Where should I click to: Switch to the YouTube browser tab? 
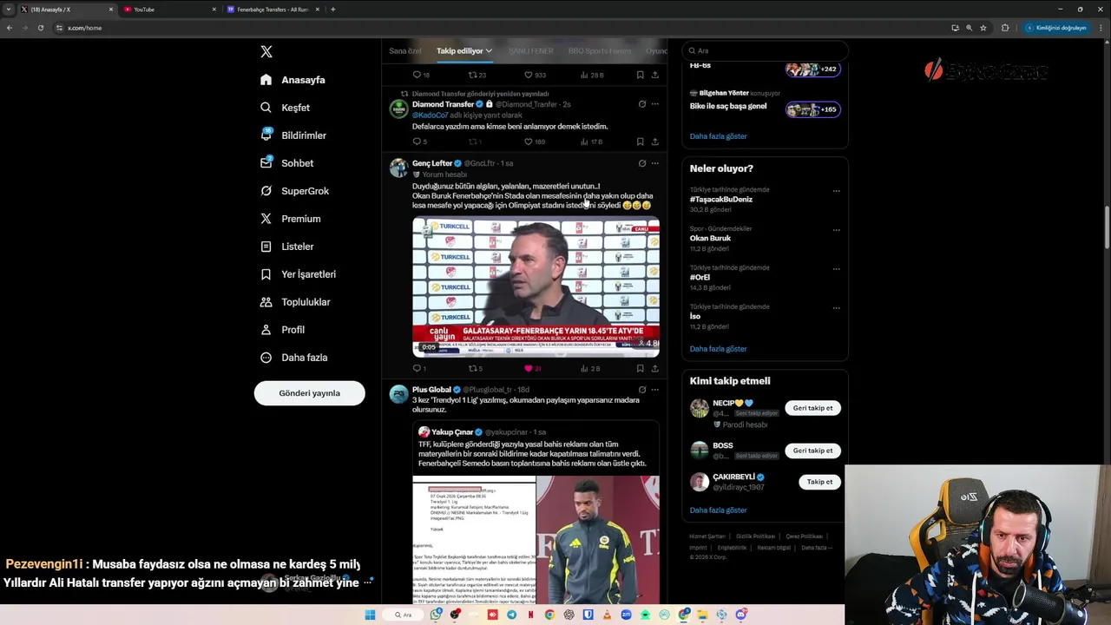pyautogui.click(x=168, y=10)
